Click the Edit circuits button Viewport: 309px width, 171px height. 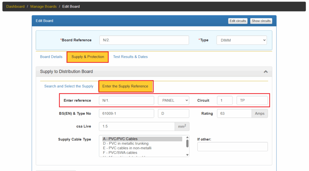[238, 21]
